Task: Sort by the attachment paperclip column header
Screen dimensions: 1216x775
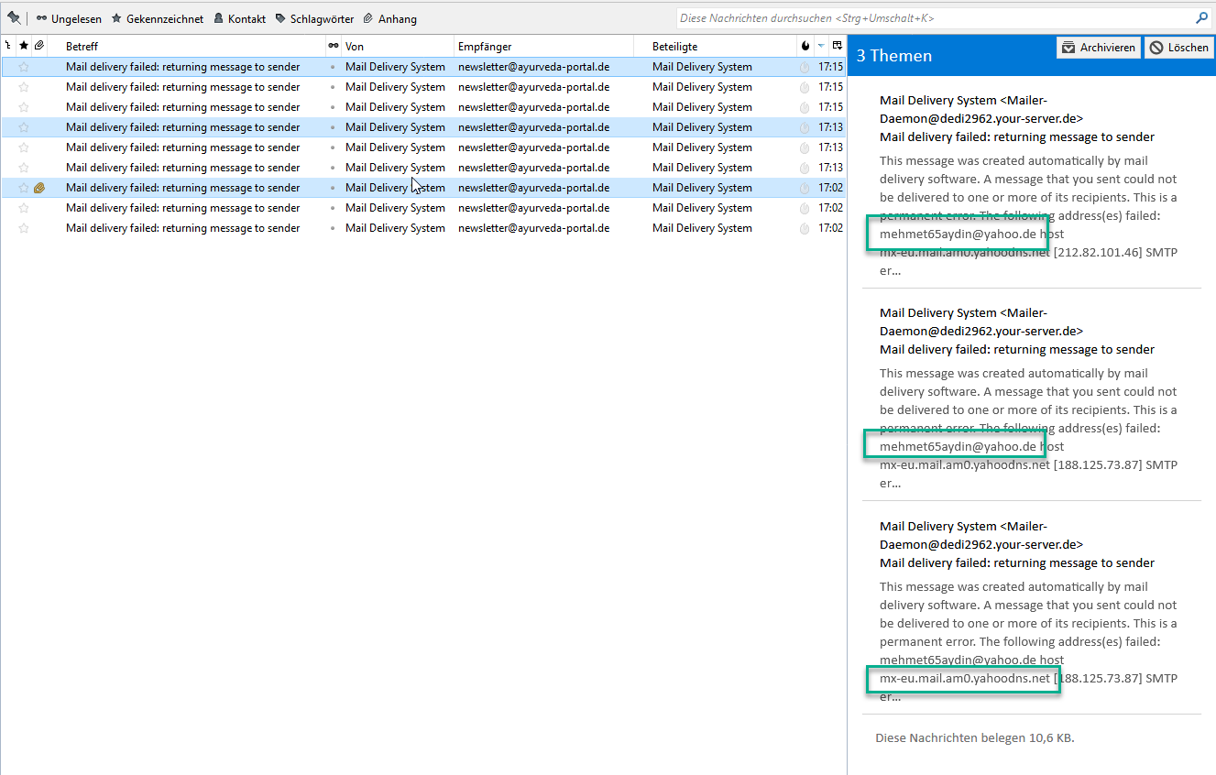Action: (x=38, y=46)
